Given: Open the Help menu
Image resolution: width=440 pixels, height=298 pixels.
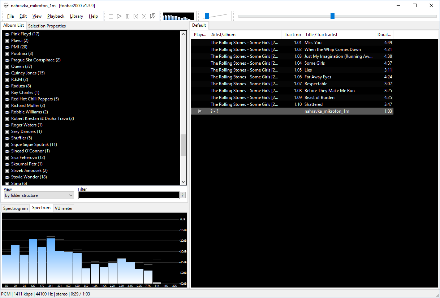Looking at the screenshot, I should pyautogui.click(x=93, y=16).
